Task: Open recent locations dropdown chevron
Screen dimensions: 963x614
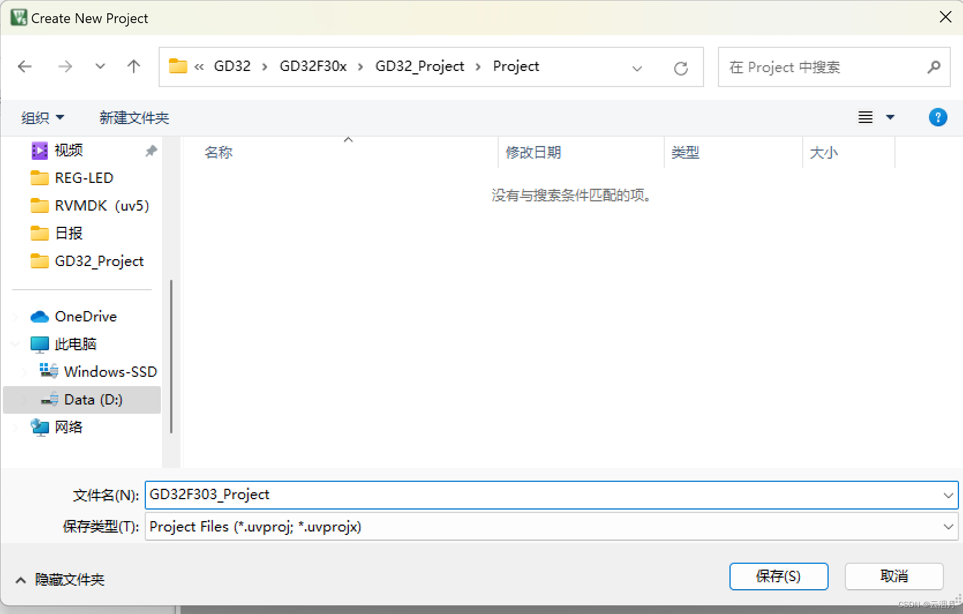Action: (100, 66)
